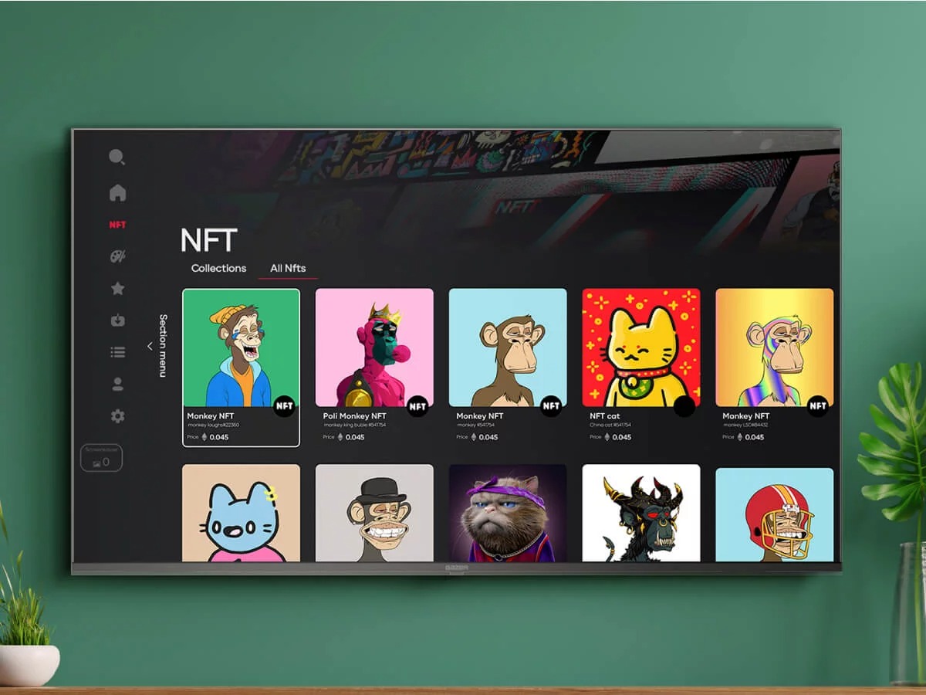Click the image counter box showing 0

[x=101, y=458]
